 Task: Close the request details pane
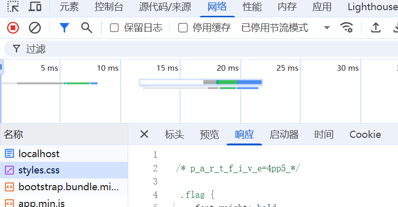(x=144, y=134)
